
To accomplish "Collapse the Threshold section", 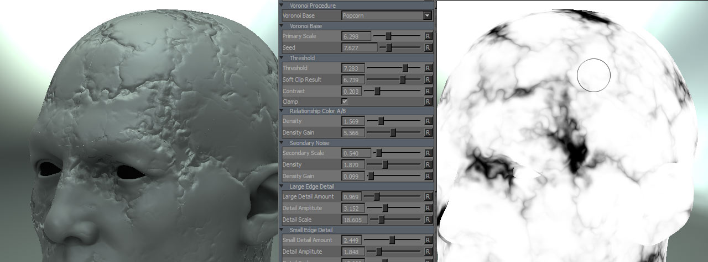I will (x=285, y=58).
